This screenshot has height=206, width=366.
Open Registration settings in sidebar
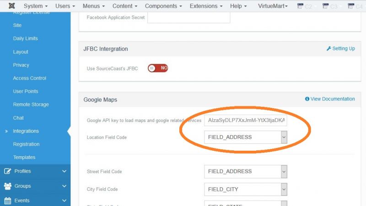27,144
